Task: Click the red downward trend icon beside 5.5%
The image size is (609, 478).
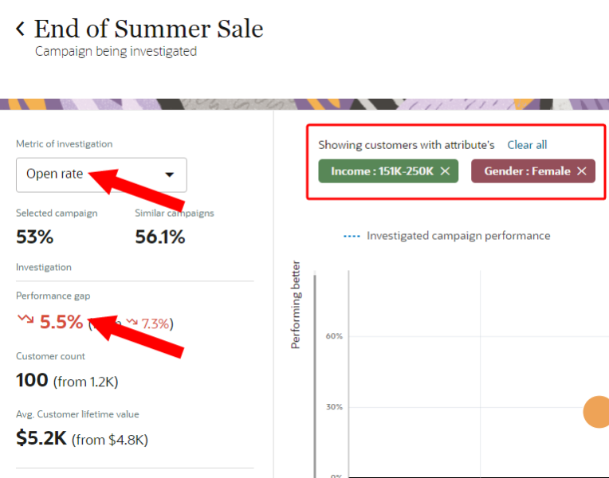Action: [x=26, y=319]
